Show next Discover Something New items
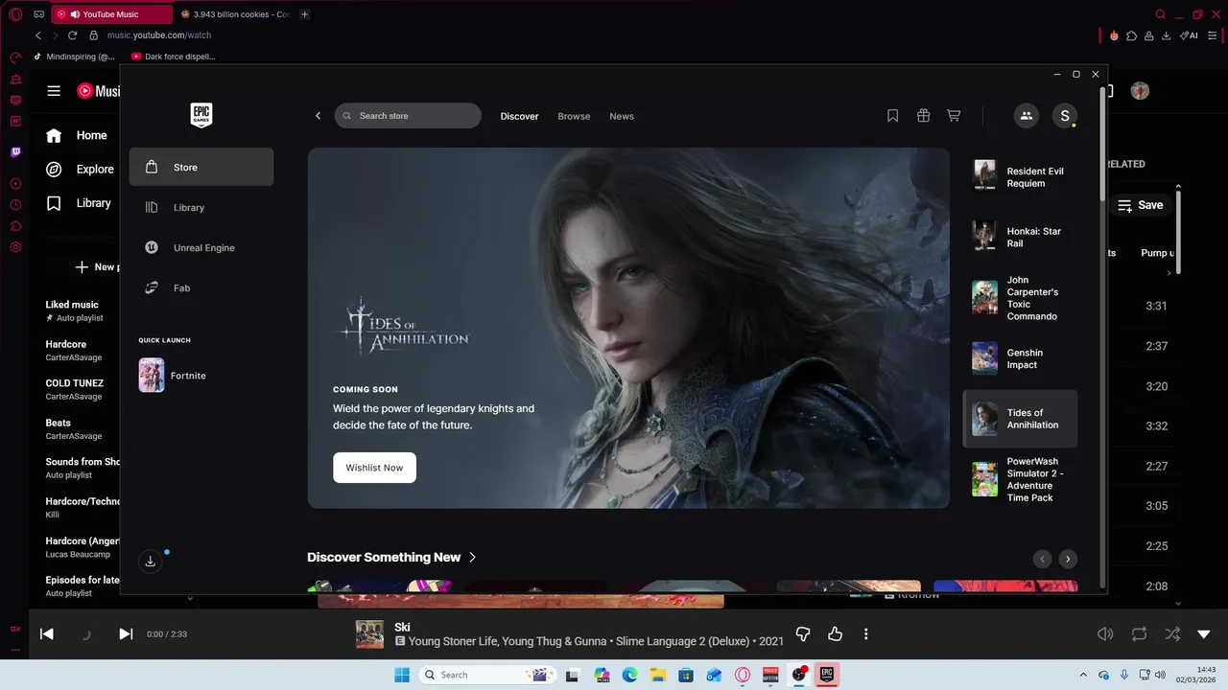1228x690 pixels. tap(1068, 559)
